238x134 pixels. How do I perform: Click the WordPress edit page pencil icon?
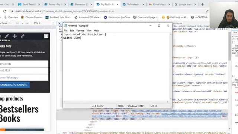pyautogui.click(x=22, y=36)
